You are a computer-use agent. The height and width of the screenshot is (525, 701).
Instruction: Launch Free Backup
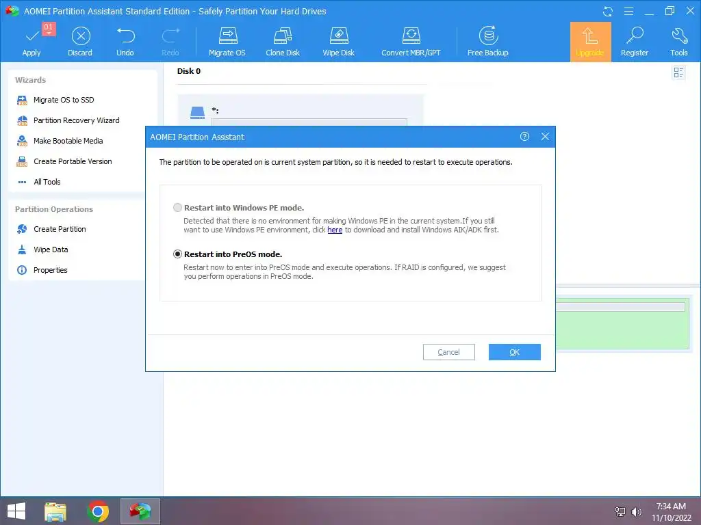pyautogui.click(x=487, y=42)
